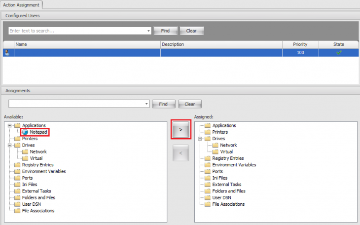The width and height of the screenshot is (360, 225).
Task: Click the Notepad globe icon
Action: click(25, 132)
